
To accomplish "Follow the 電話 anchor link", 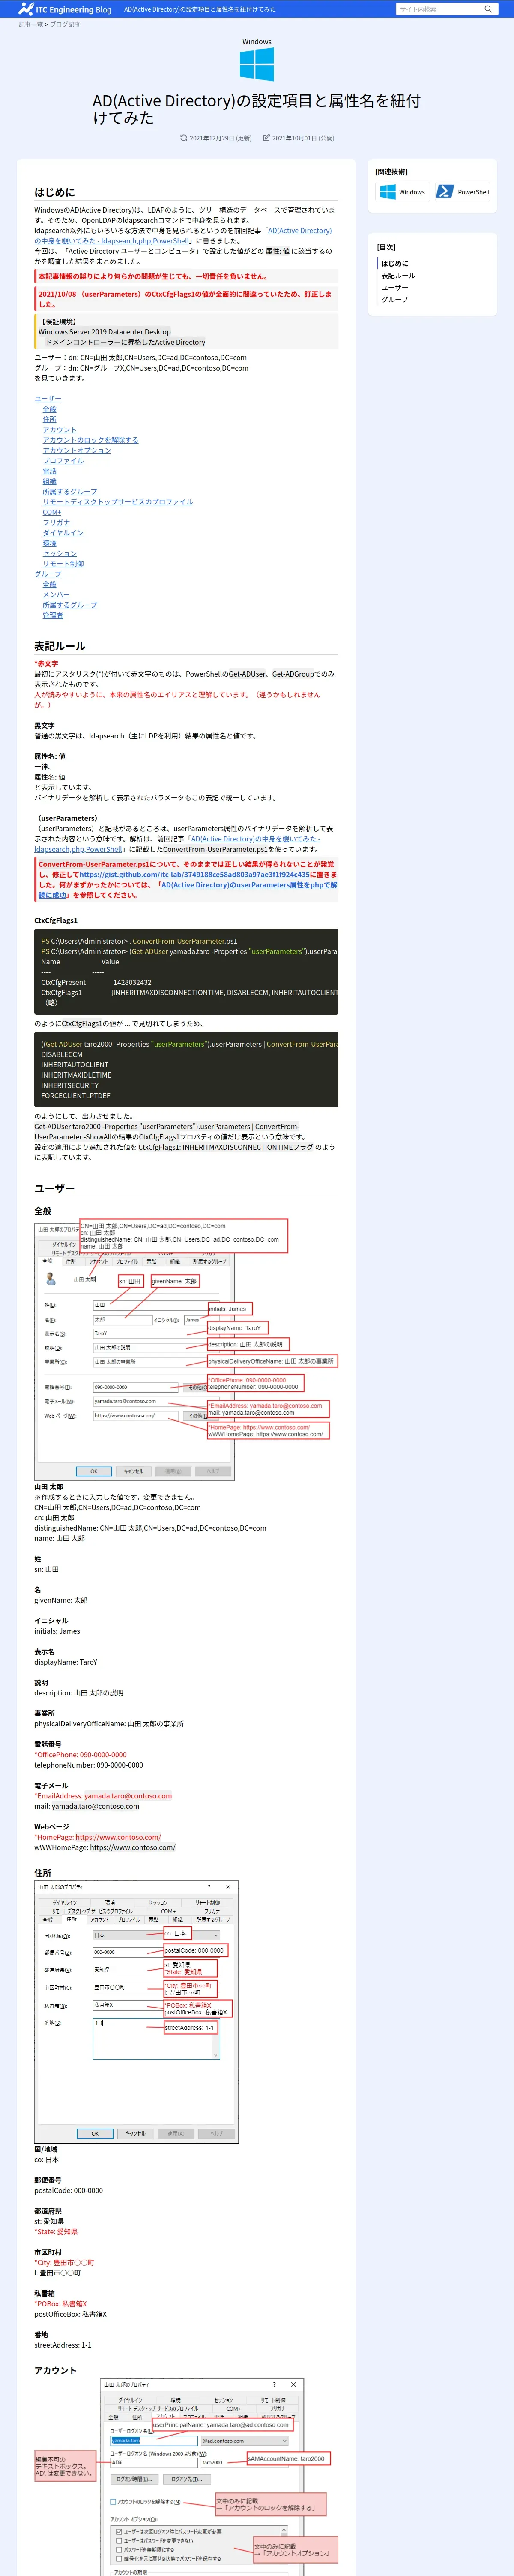I will pyautogui.click(x=50, y=471).
